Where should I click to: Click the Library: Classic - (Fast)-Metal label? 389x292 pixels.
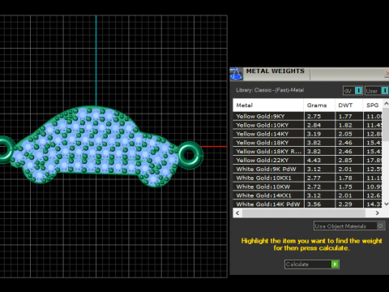270,90
